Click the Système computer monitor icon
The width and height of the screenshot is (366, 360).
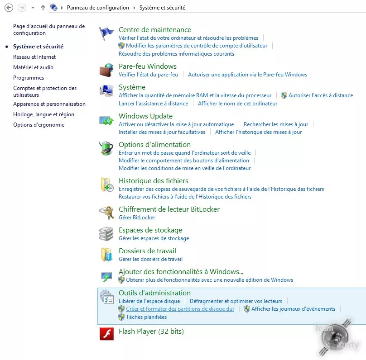[x=106, y=90]
